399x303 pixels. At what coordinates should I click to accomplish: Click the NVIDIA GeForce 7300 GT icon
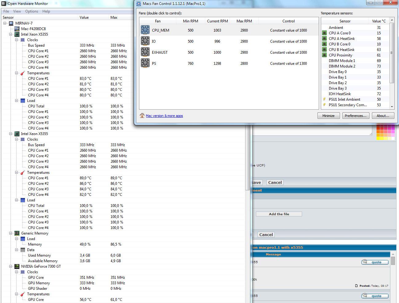pos(17,266)
